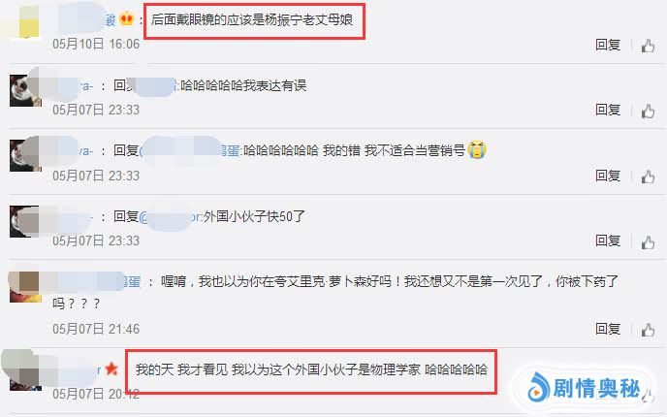Like the 05月10日 16:06 comment
Screen dimensions: 667x417
[x=648, y=46]
